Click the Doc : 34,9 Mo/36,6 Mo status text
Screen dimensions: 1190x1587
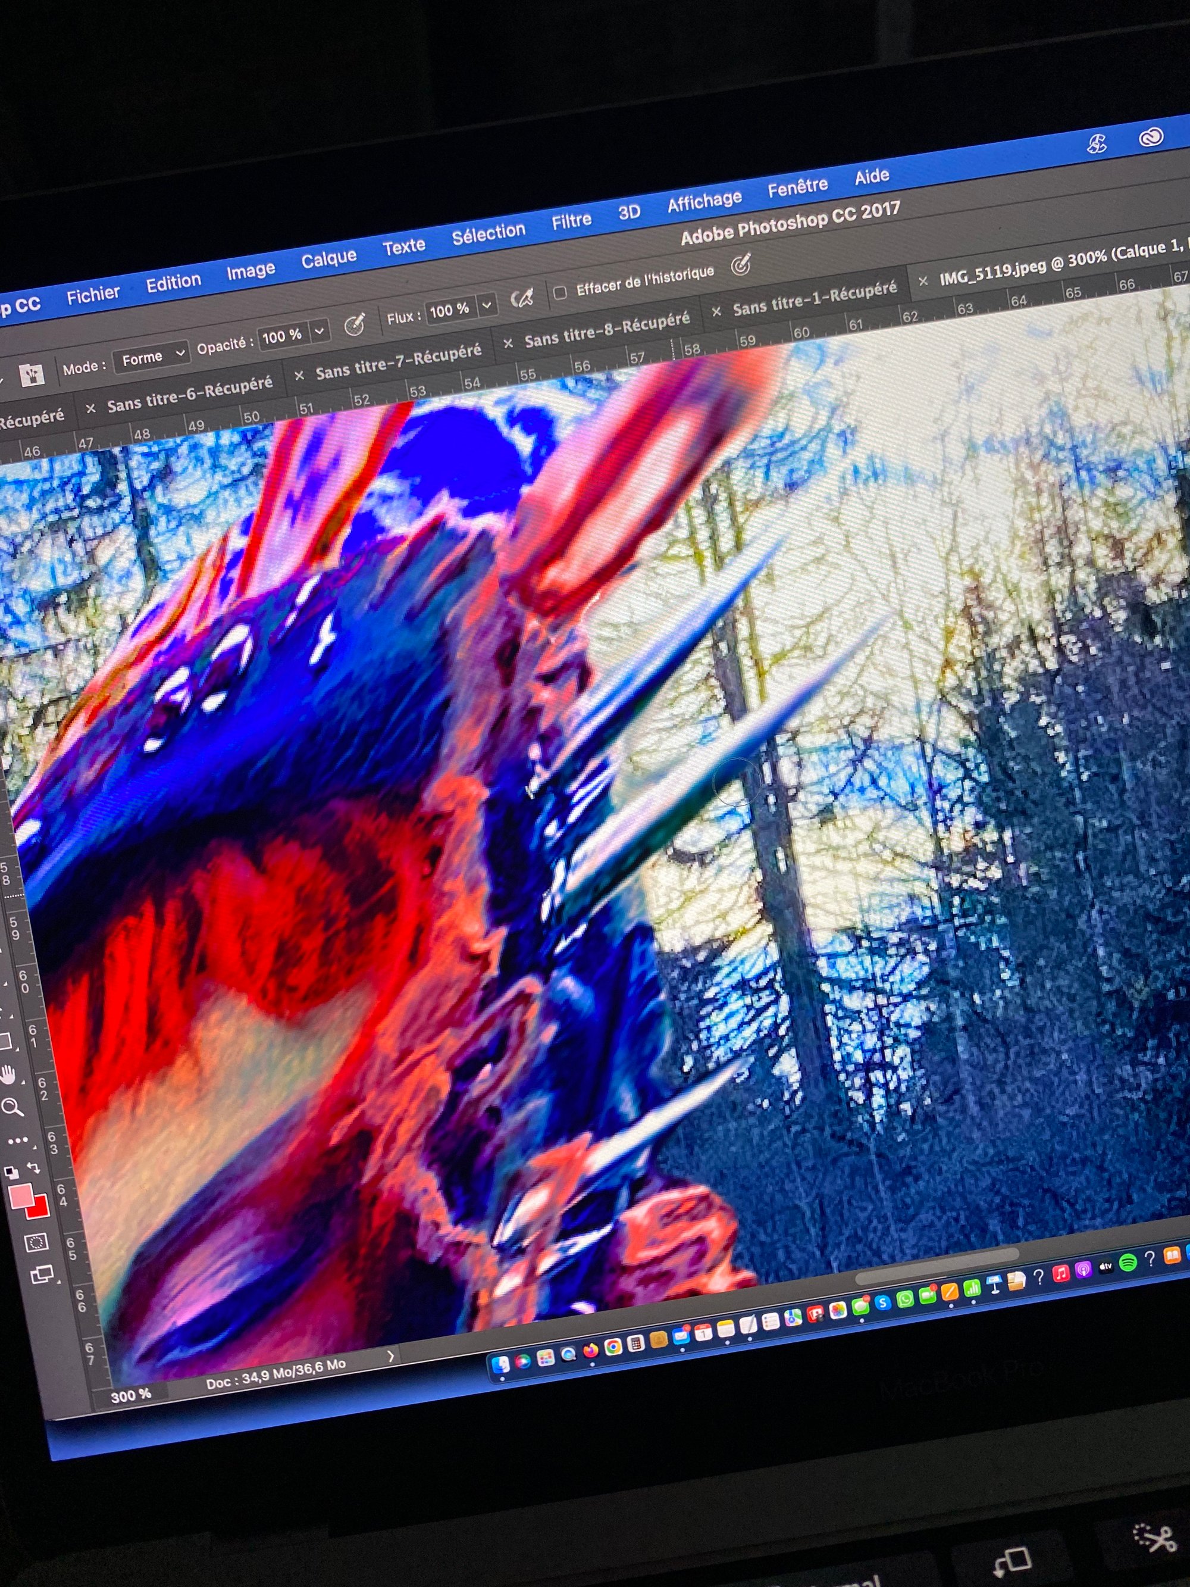coord(275,1373)
